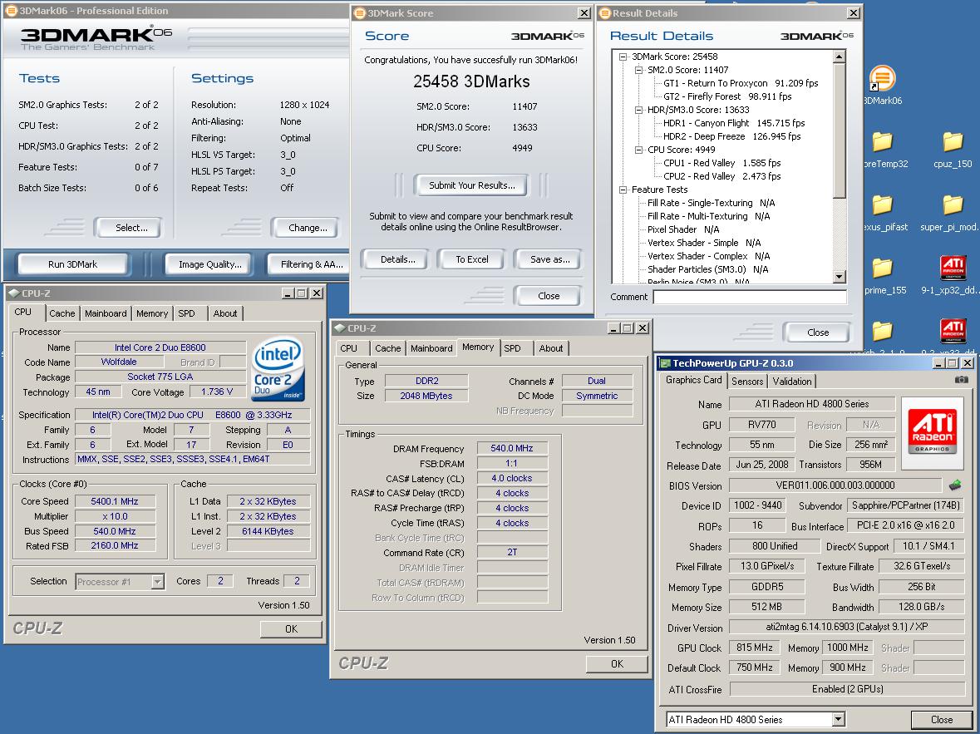Viewport: 980px width, 734px height.
Task: Click the To Excel button
Action: [x=472, y=259]
